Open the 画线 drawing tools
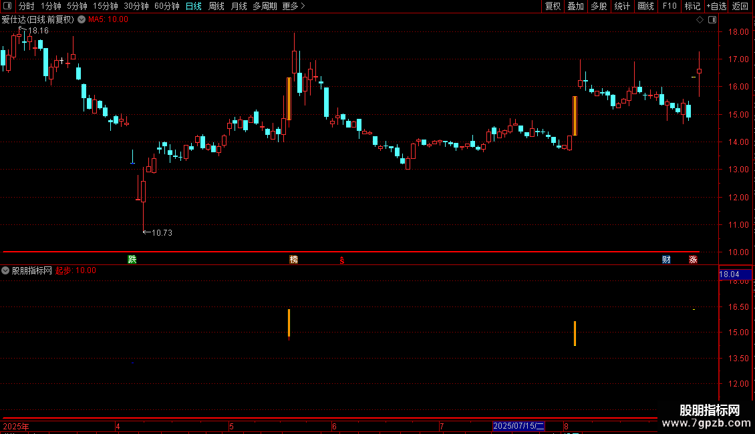Image resolution: width=755 pixels, height=434 pixels. pyautogui.click(x=645, y=6)
